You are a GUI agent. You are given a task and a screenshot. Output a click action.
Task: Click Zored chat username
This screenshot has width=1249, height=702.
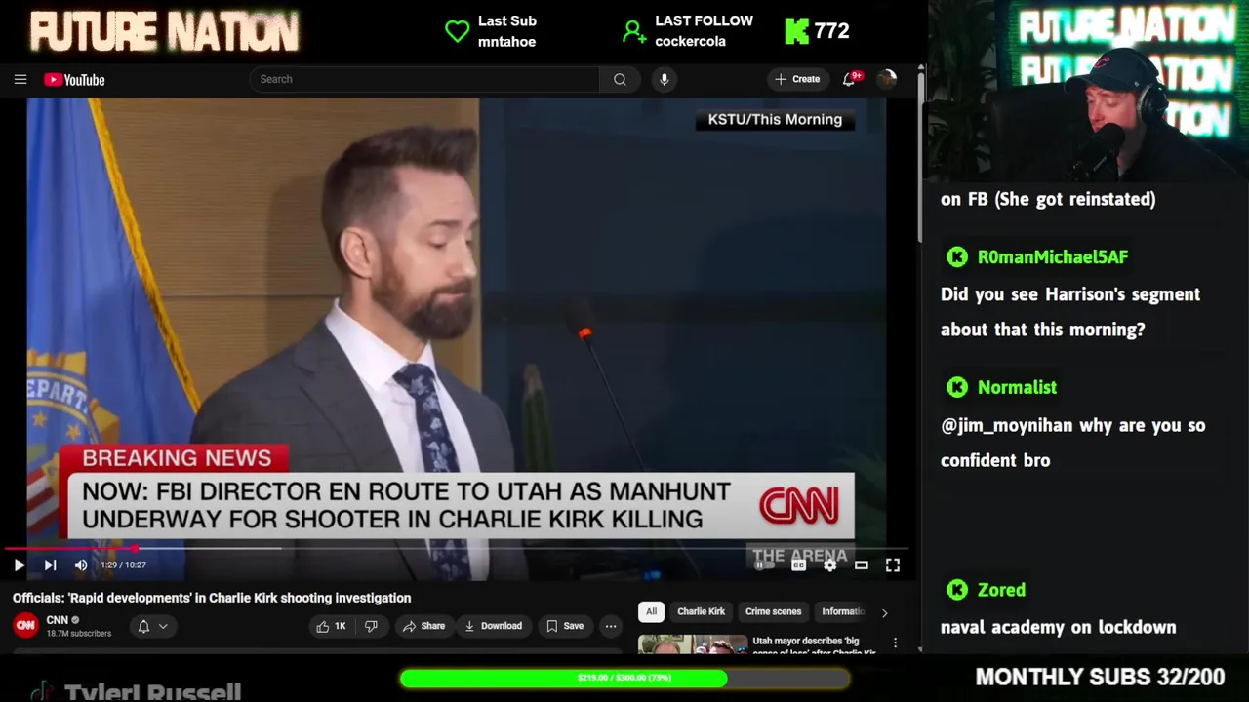point(1001,590)
